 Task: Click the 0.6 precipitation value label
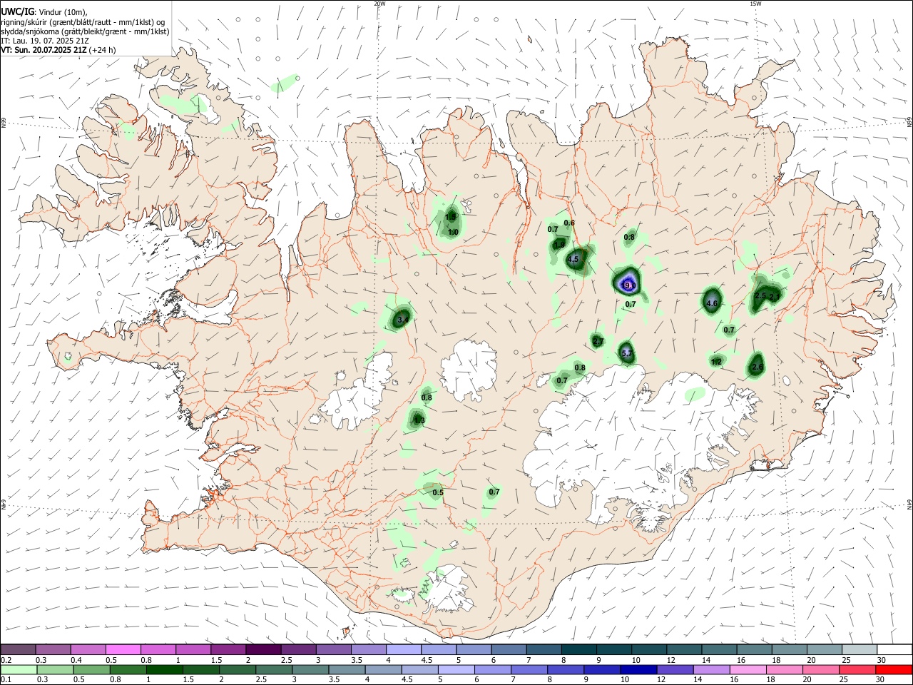(569, 223)
